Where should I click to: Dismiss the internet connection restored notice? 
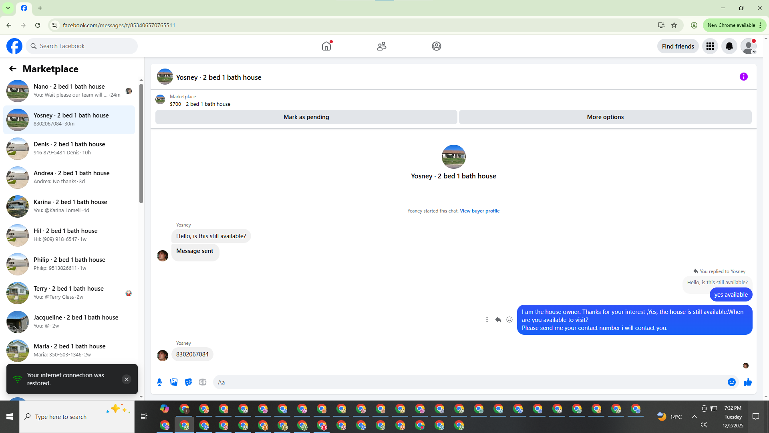pos(126,379)
